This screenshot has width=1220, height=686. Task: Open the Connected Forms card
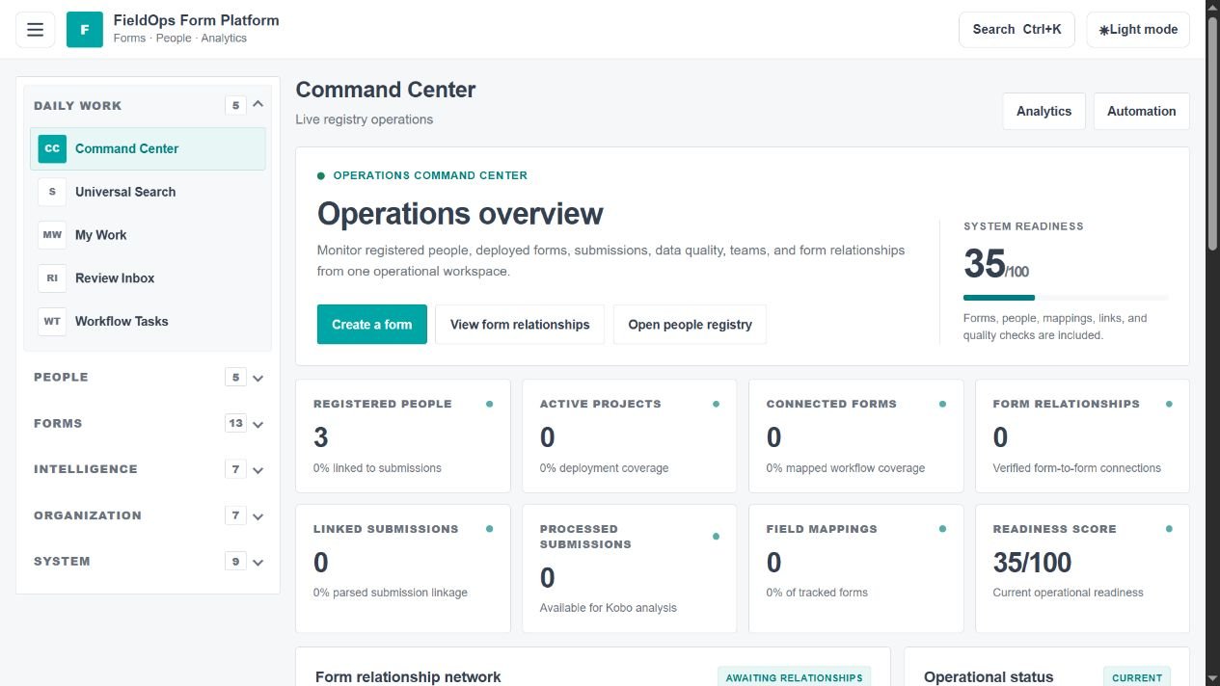(855, 436)
